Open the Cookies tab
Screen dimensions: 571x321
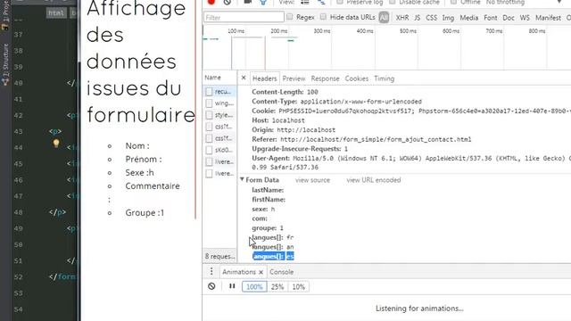357,78
